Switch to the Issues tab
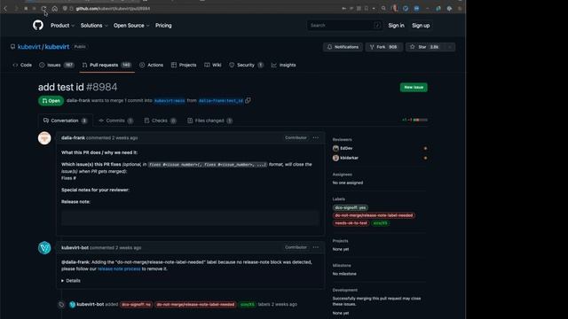The width and height of the screenshot is (568, 319). pyautogui.click(x=56, y=65)
